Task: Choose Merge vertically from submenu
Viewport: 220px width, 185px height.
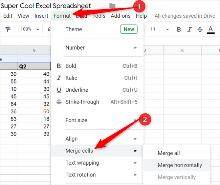Action: click(177, 177)
